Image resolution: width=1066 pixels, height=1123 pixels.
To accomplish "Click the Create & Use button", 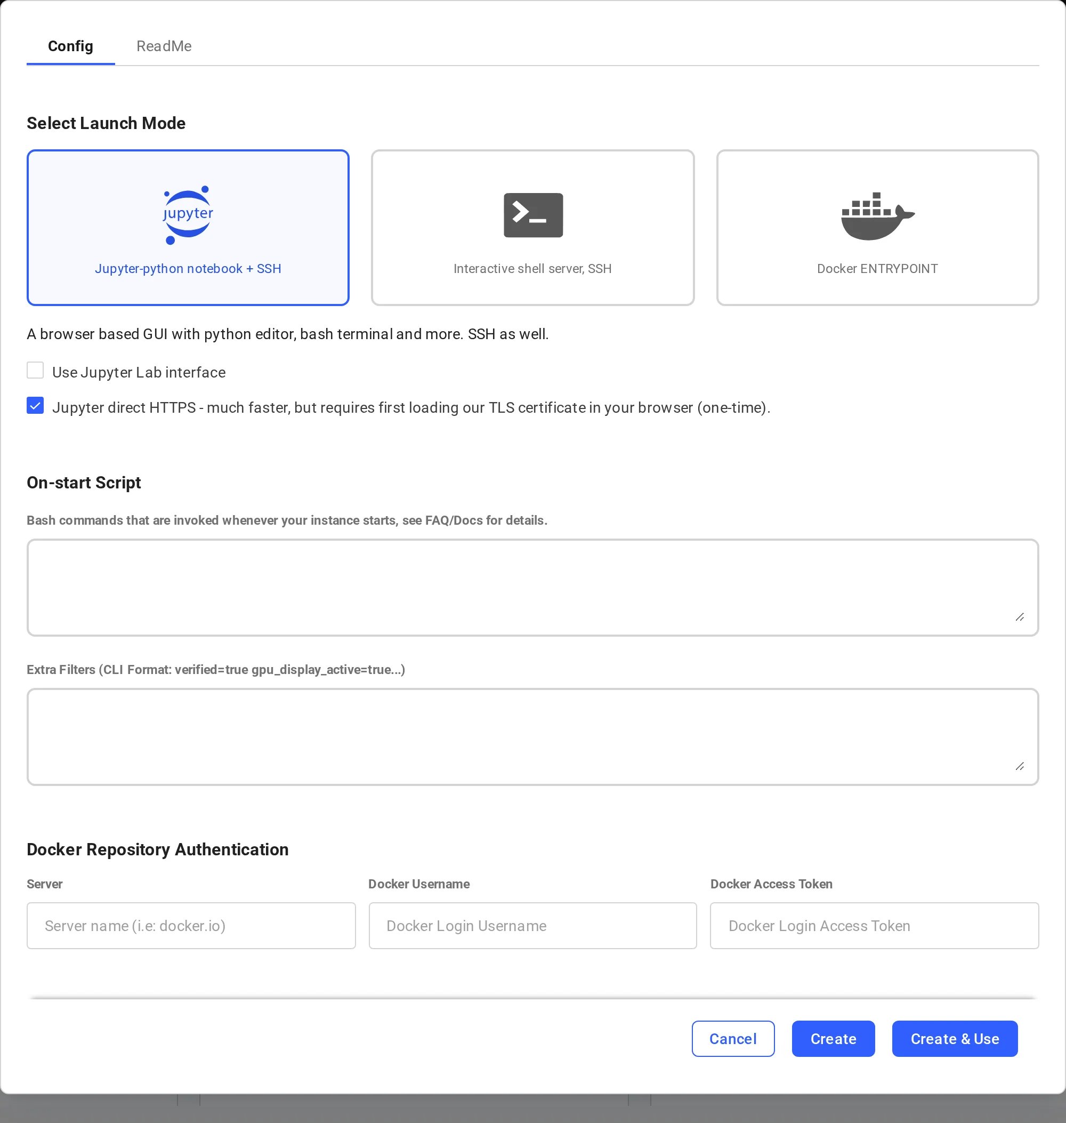I will point(955,1039).
